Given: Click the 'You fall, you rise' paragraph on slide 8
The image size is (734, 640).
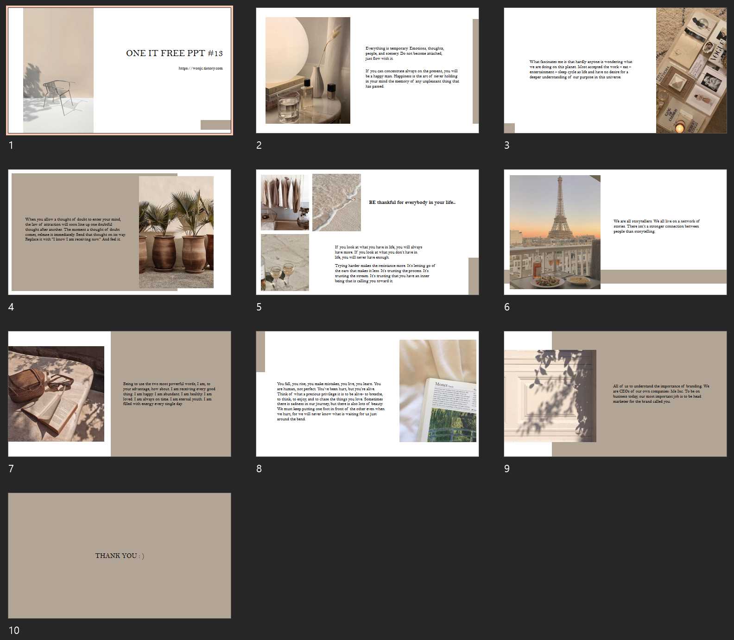Looking at the screenshot, I should point(331,401).
